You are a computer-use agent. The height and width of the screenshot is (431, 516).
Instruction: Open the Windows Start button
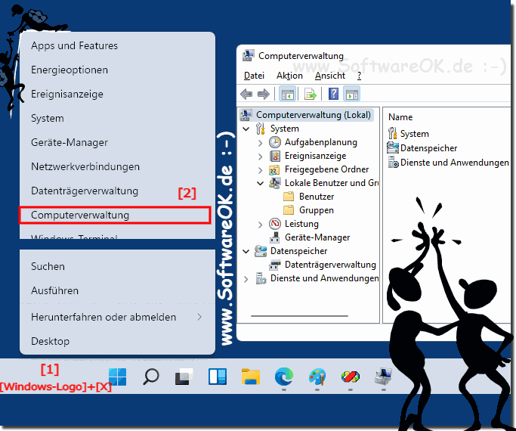[x=118, y=377]
